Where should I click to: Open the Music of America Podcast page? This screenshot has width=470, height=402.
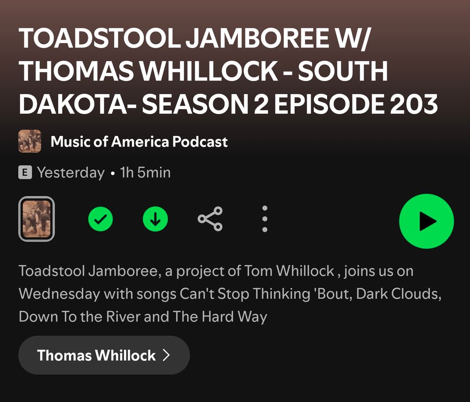pyautogui.click(x=139, y=141)
